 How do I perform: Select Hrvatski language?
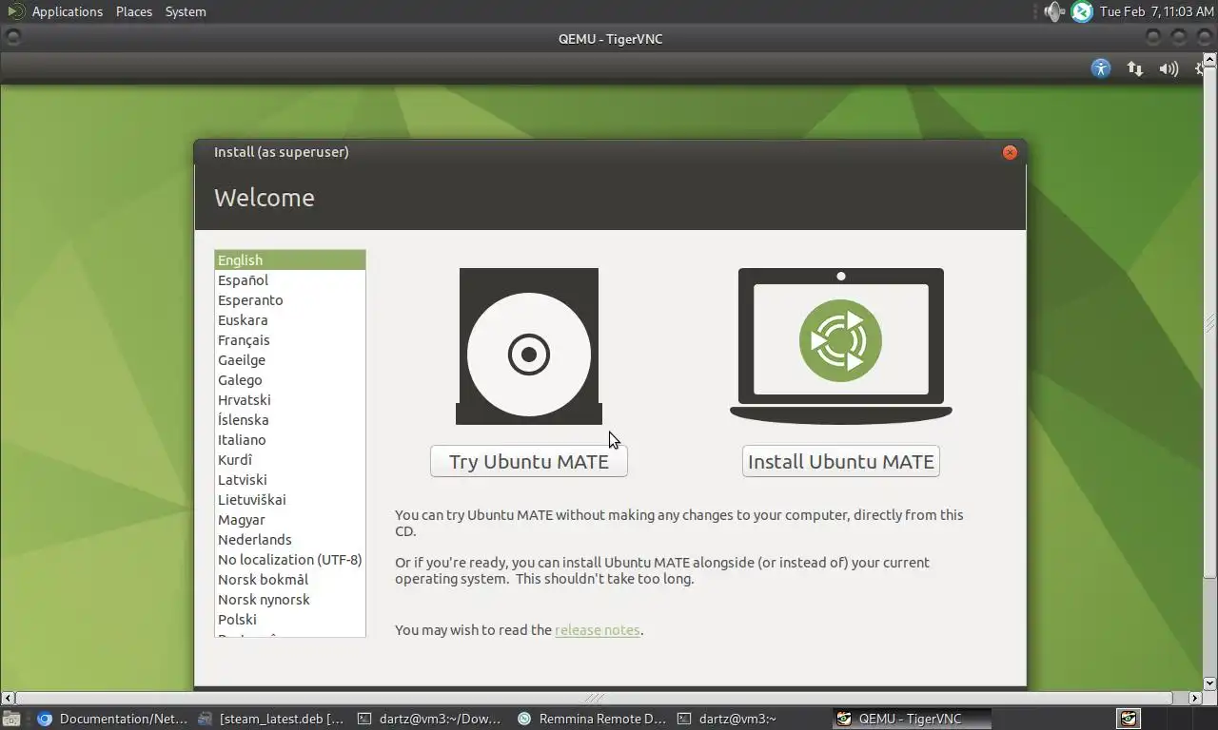290,400
